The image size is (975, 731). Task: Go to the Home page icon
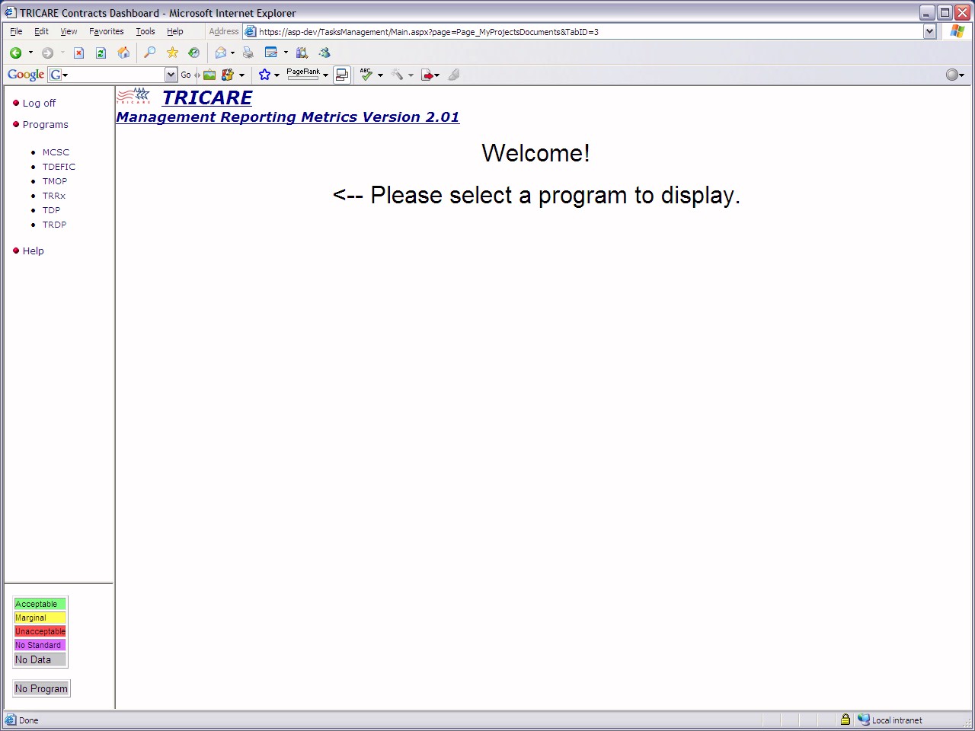123,53
